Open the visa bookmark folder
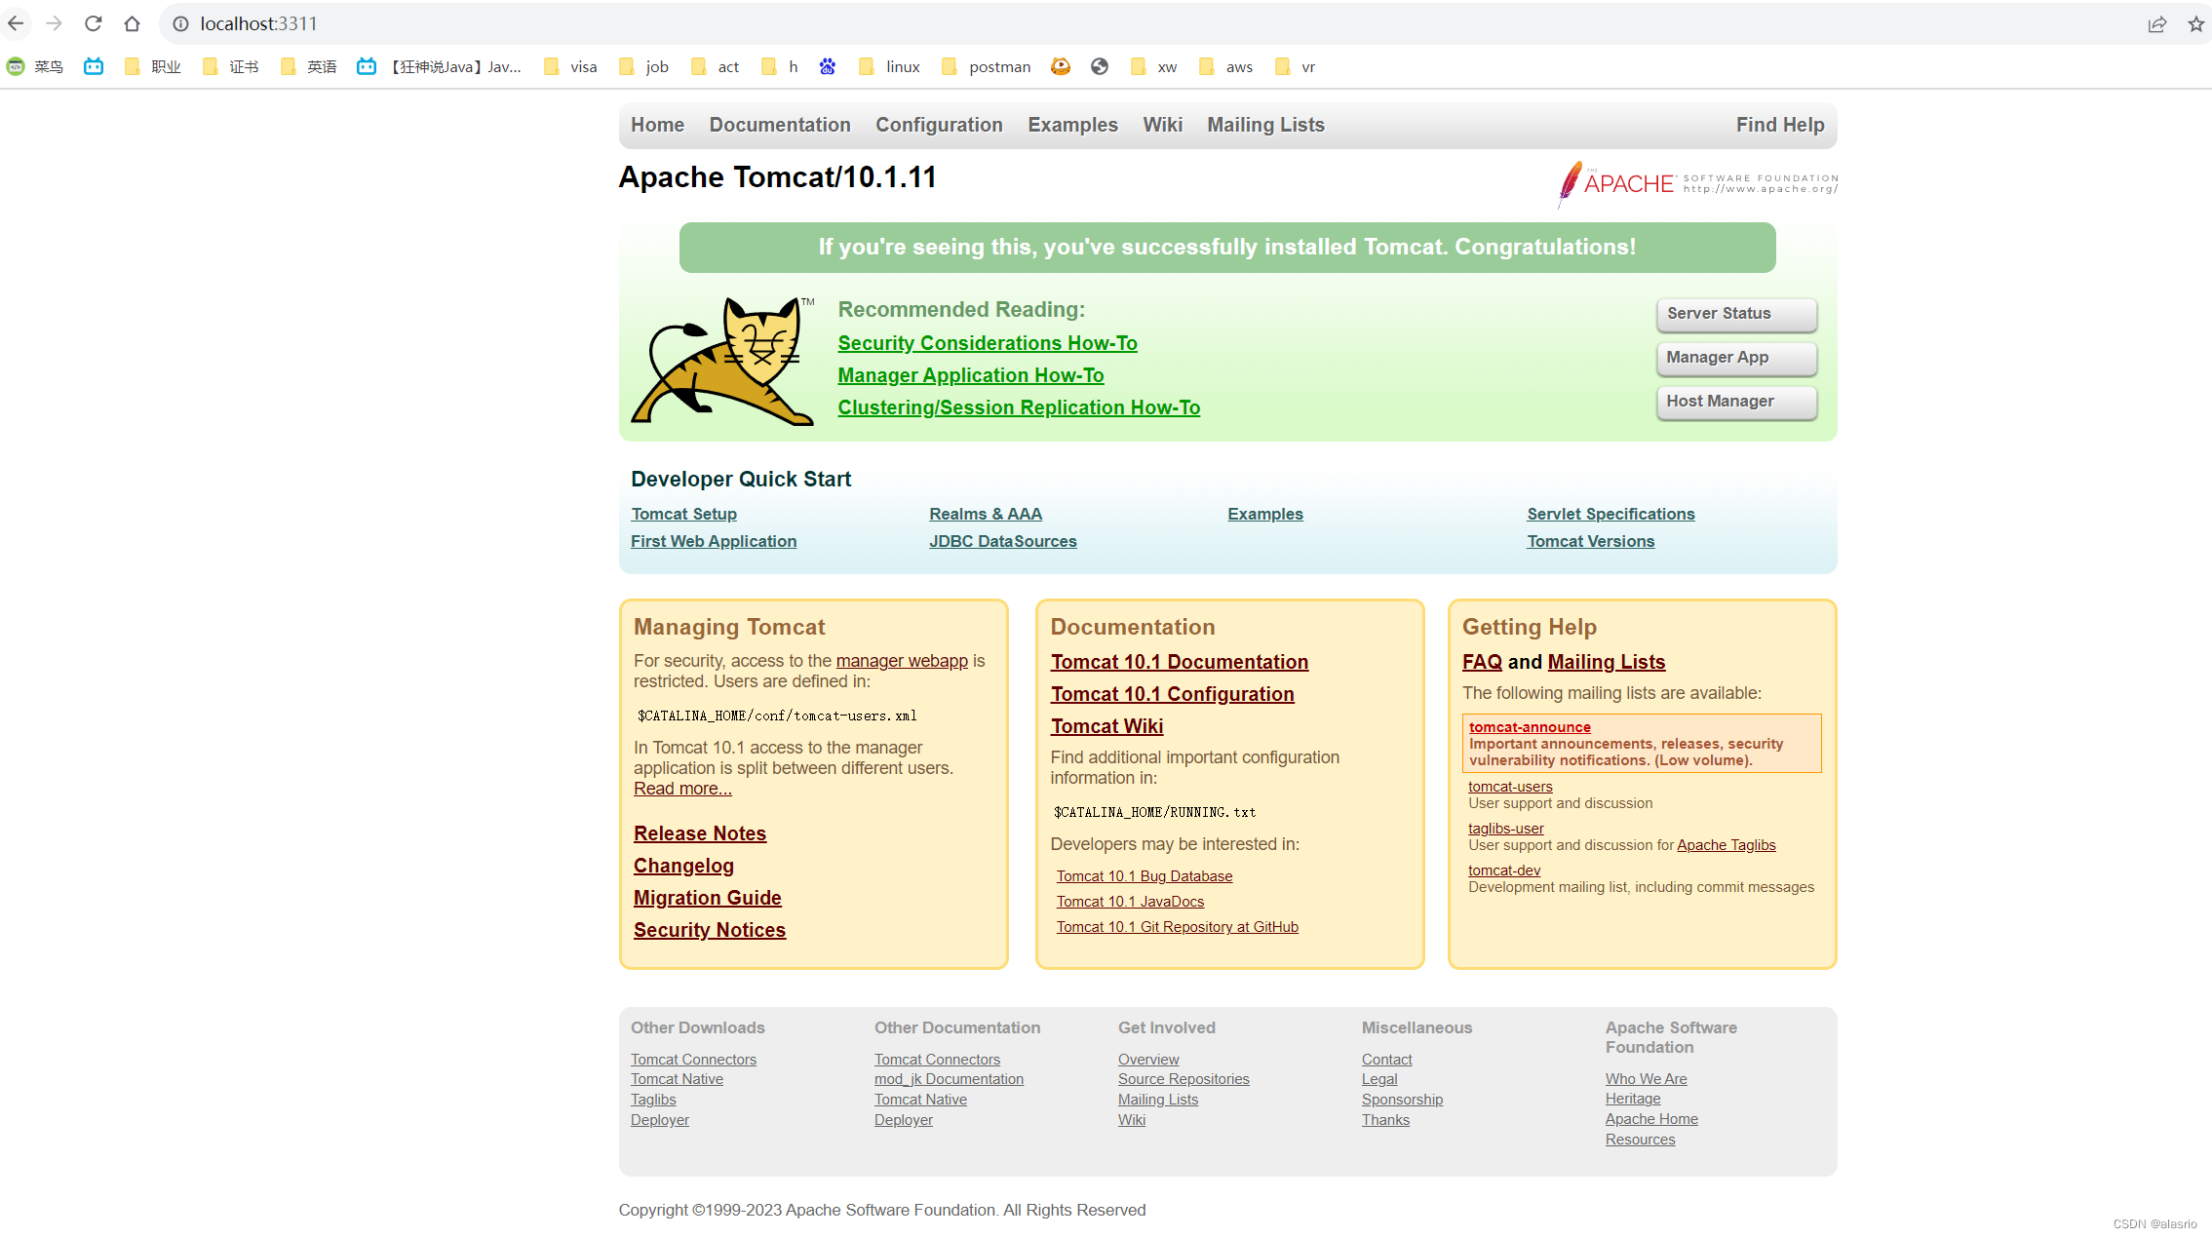This screenshot has width=2212, height=1238. click(571, 66)
